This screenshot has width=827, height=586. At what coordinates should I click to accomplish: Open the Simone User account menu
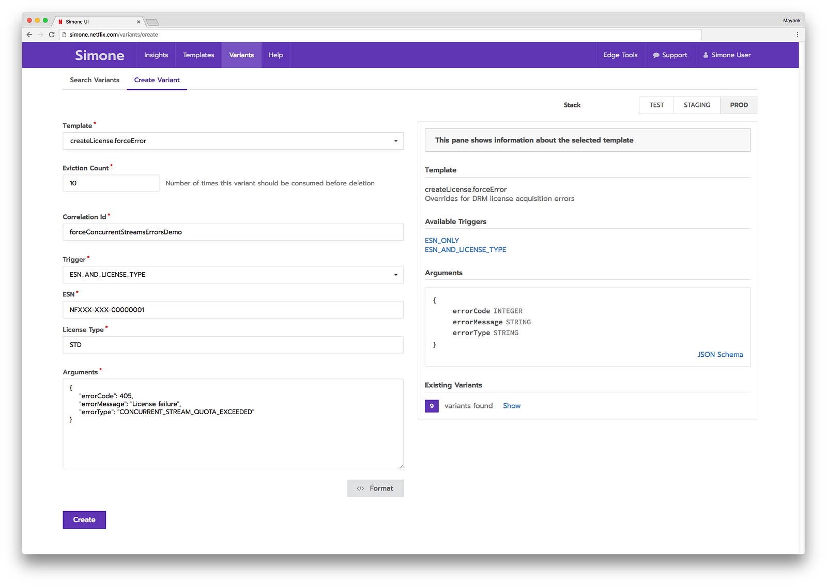coord(727,55)
